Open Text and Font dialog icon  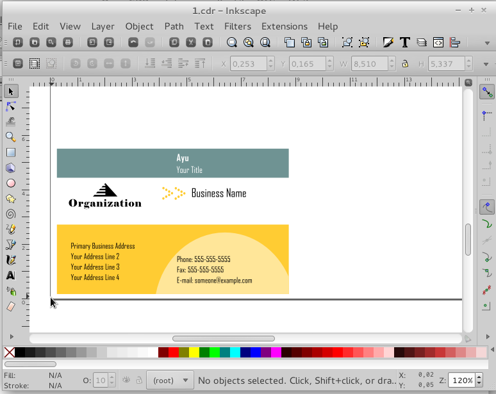click(405, 42)
